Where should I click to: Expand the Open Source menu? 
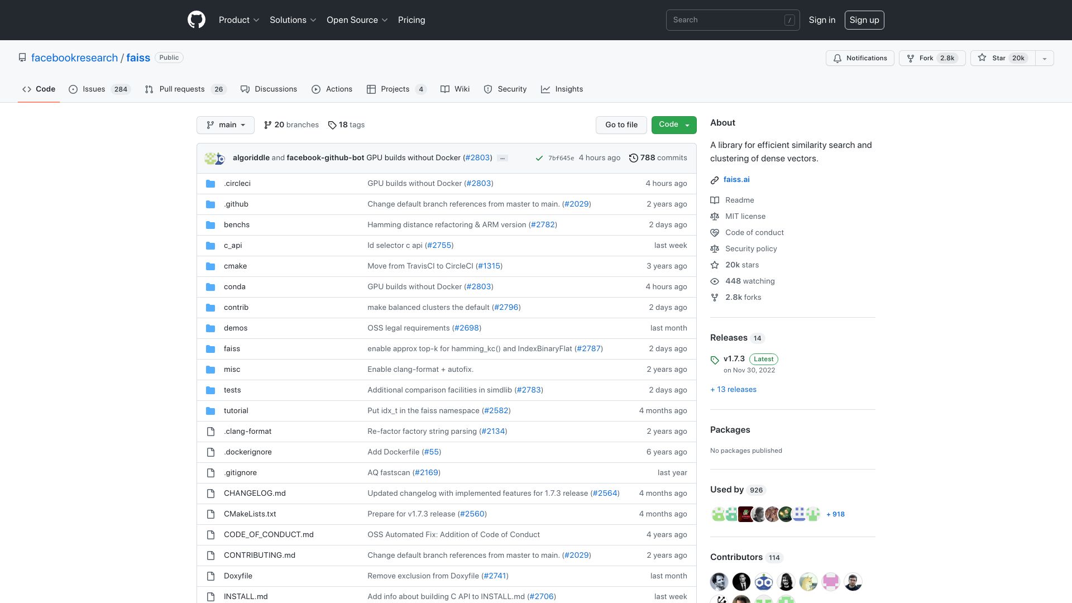(x=357, y=20)
